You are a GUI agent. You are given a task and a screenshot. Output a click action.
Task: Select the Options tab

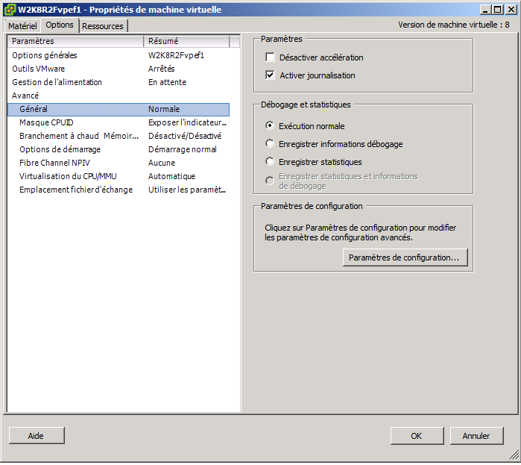pyautogui.click(x=60, y=25)
